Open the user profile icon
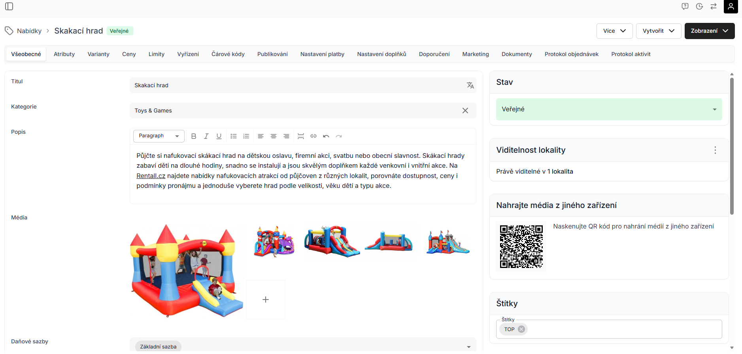The image size is (742, 354). point(731,6)
